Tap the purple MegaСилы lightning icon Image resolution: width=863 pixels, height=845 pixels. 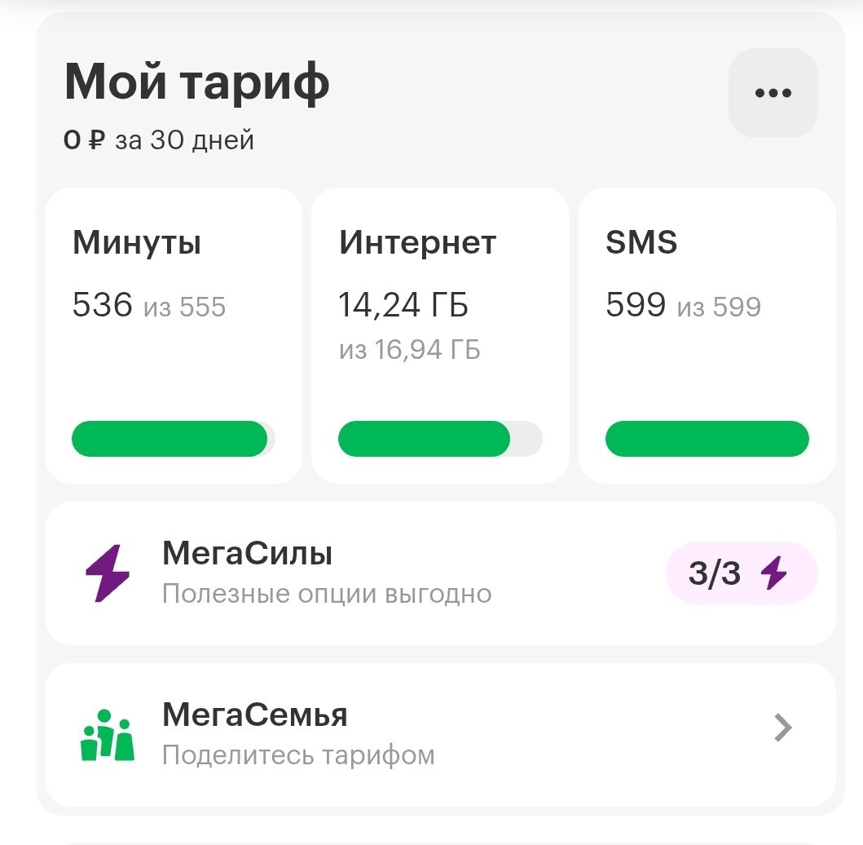pos(107,573)
